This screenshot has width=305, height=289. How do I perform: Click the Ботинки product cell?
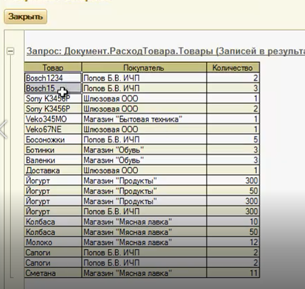(53, 150)
